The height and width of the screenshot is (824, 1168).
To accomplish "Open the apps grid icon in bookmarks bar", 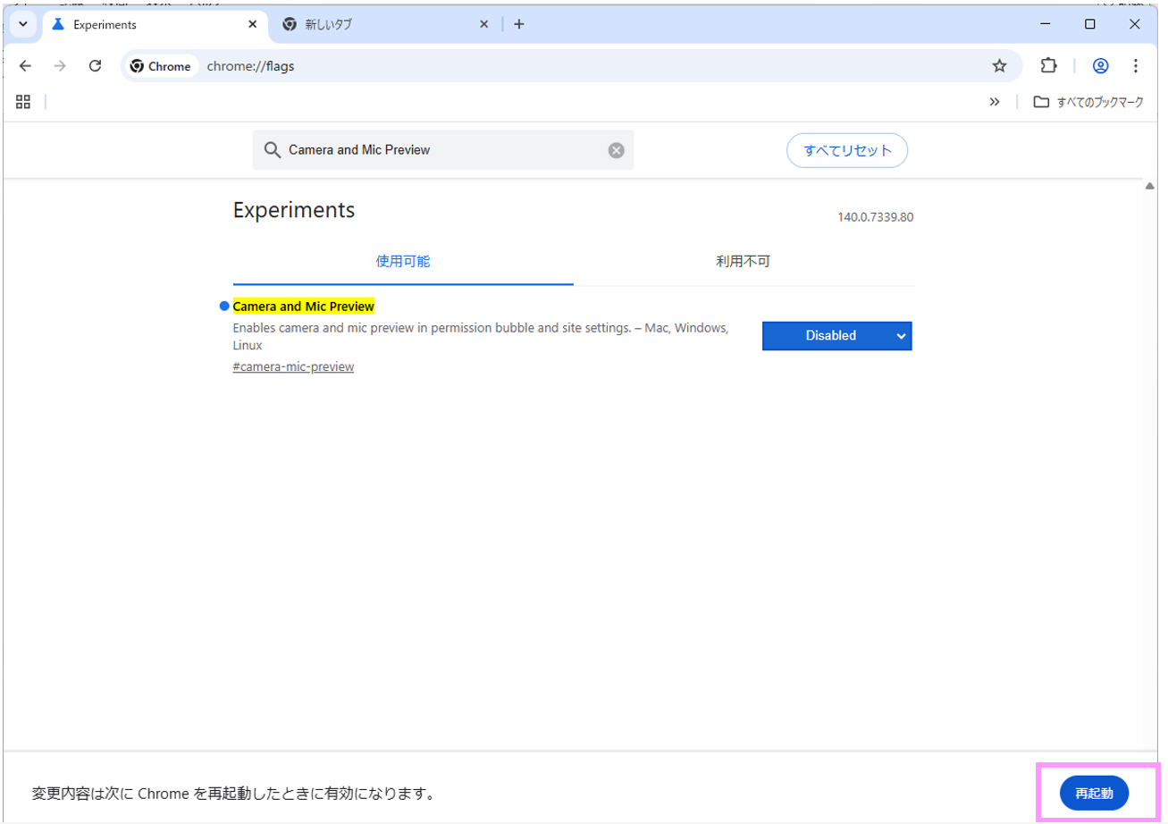I will point(23,102).
